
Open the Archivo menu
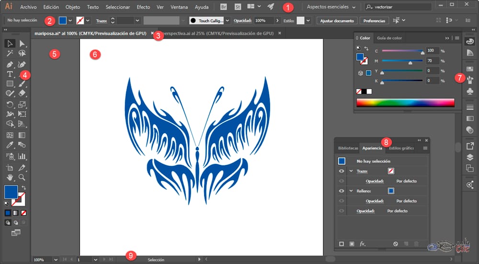coord(28,7)
